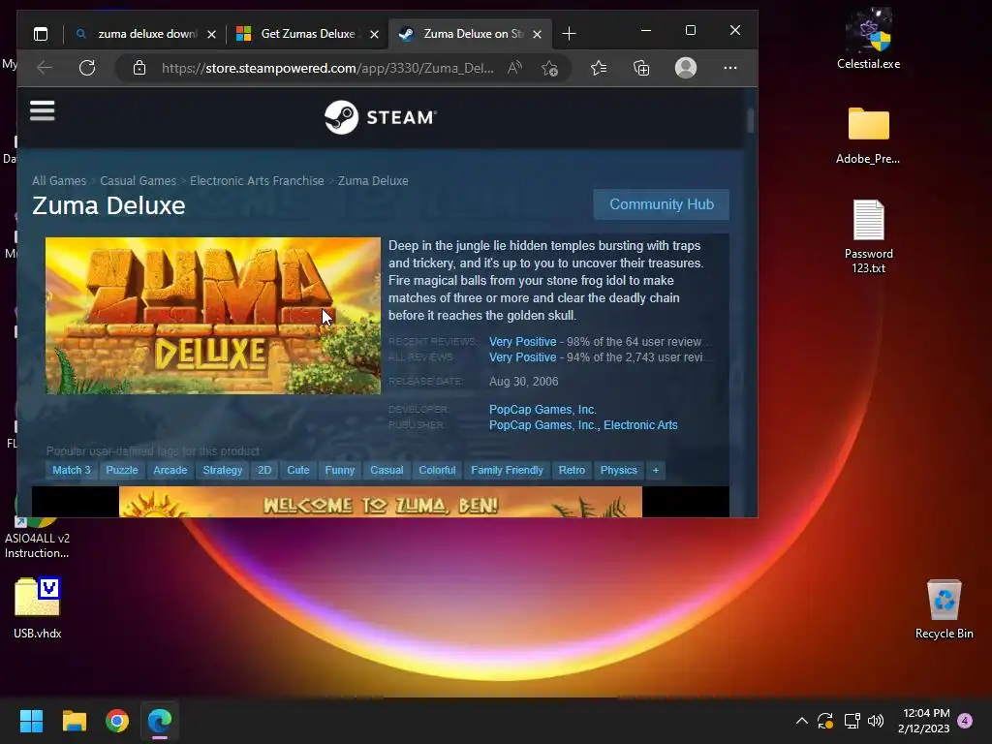992x744 pixels.
Task: Select Password 123.txt file on desktop
Action: [x=869, y=236]
